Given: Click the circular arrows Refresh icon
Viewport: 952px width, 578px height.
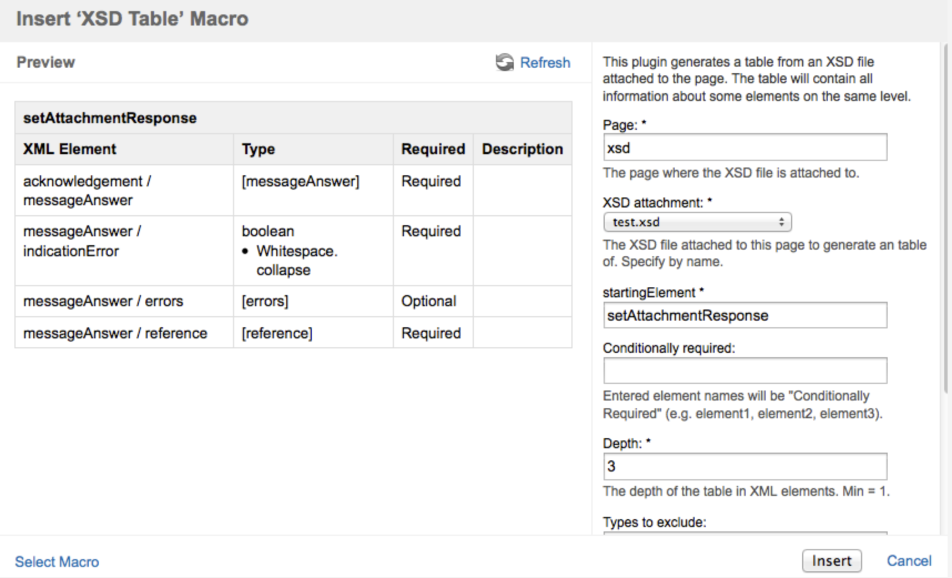Looking at the screenshot, I should point(504,62).
